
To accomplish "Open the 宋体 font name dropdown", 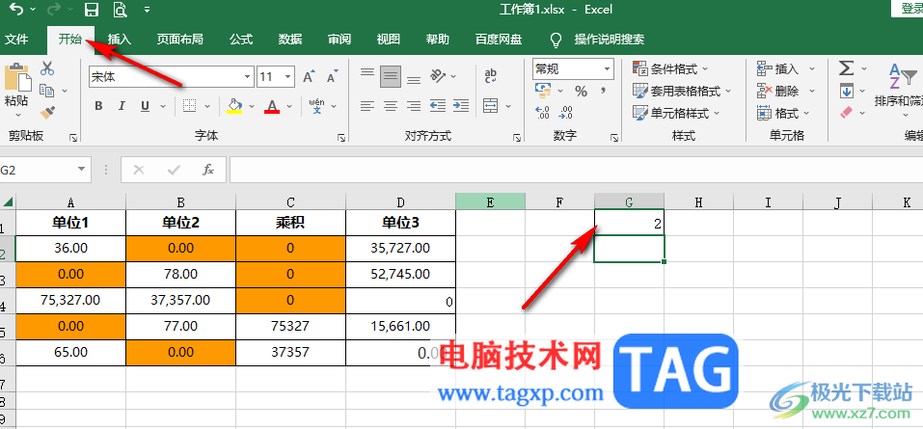I will [248, 76].
